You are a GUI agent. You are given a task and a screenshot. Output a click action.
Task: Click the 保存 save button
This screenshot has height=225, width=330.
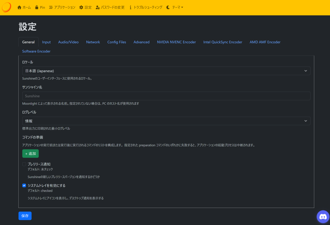pos(25,216)
